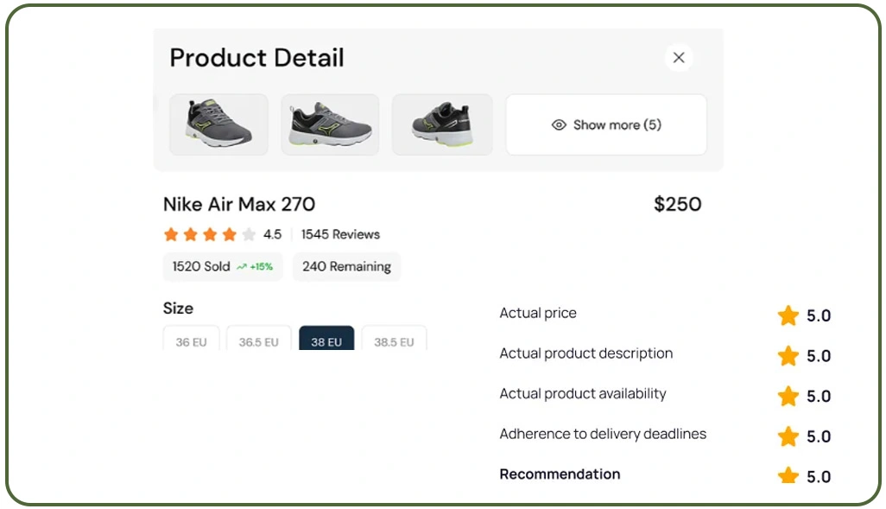Click the Actual product description label
The width and height of the screenshot is (886, 509).
tap(586, 353)
